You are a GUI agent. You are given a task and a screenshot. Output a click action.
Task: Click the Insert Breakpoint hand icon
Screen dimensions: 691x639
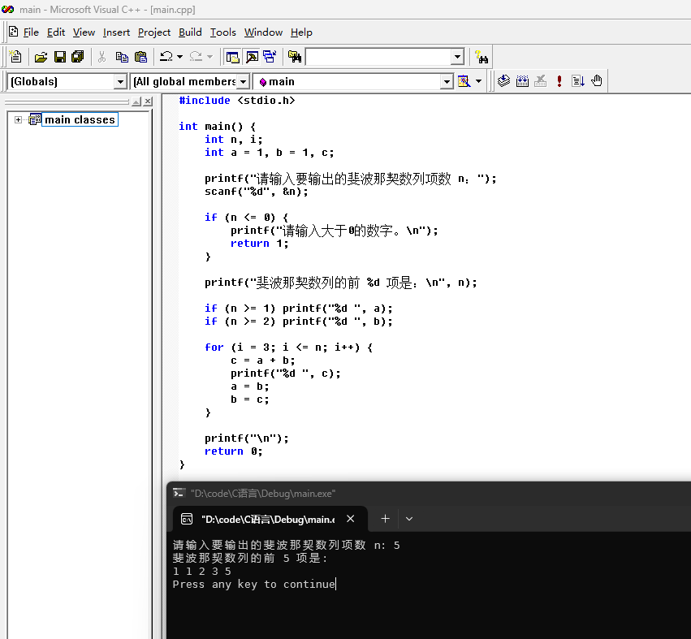tap(597, 81)
